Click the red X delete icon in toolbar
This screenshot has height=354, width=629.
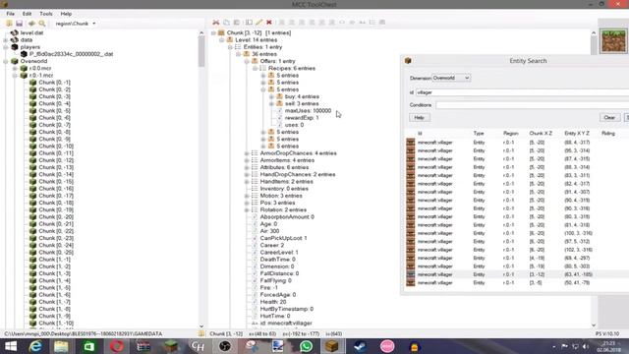(x=269, y=22)
